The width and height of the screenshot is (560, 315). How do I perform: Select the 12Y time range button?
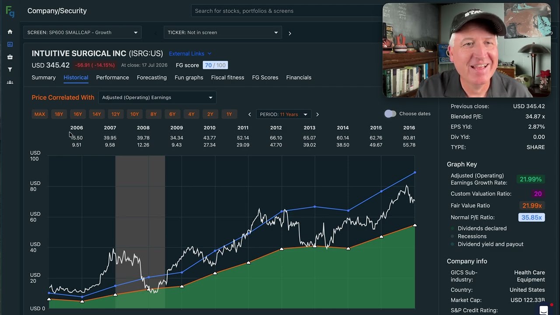[115, 114]
